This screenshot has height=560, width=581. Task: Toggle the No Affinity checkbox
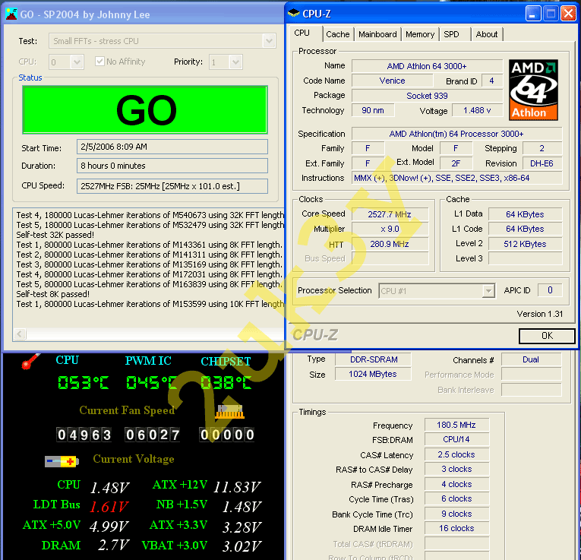coord(100,62)
